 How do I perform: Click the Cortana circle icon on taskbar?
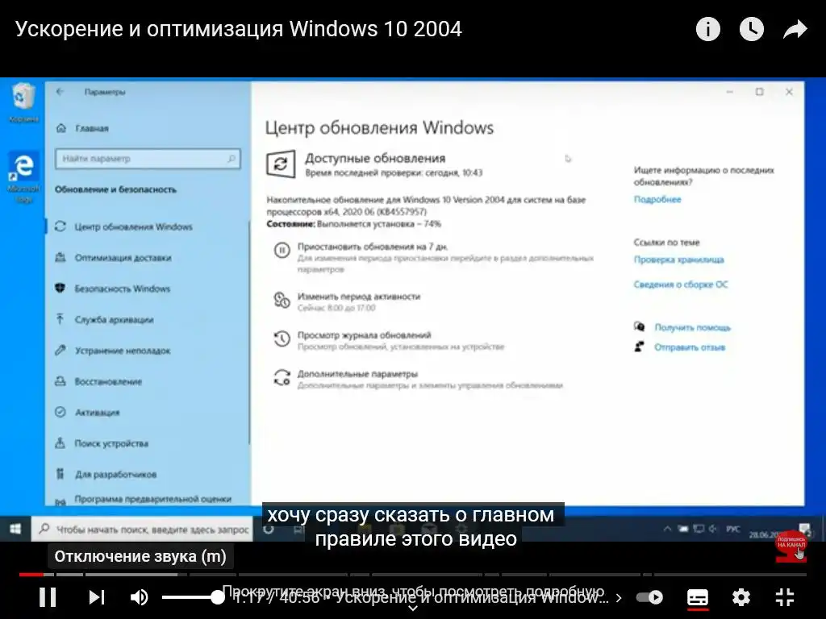[x=269, y=530]
